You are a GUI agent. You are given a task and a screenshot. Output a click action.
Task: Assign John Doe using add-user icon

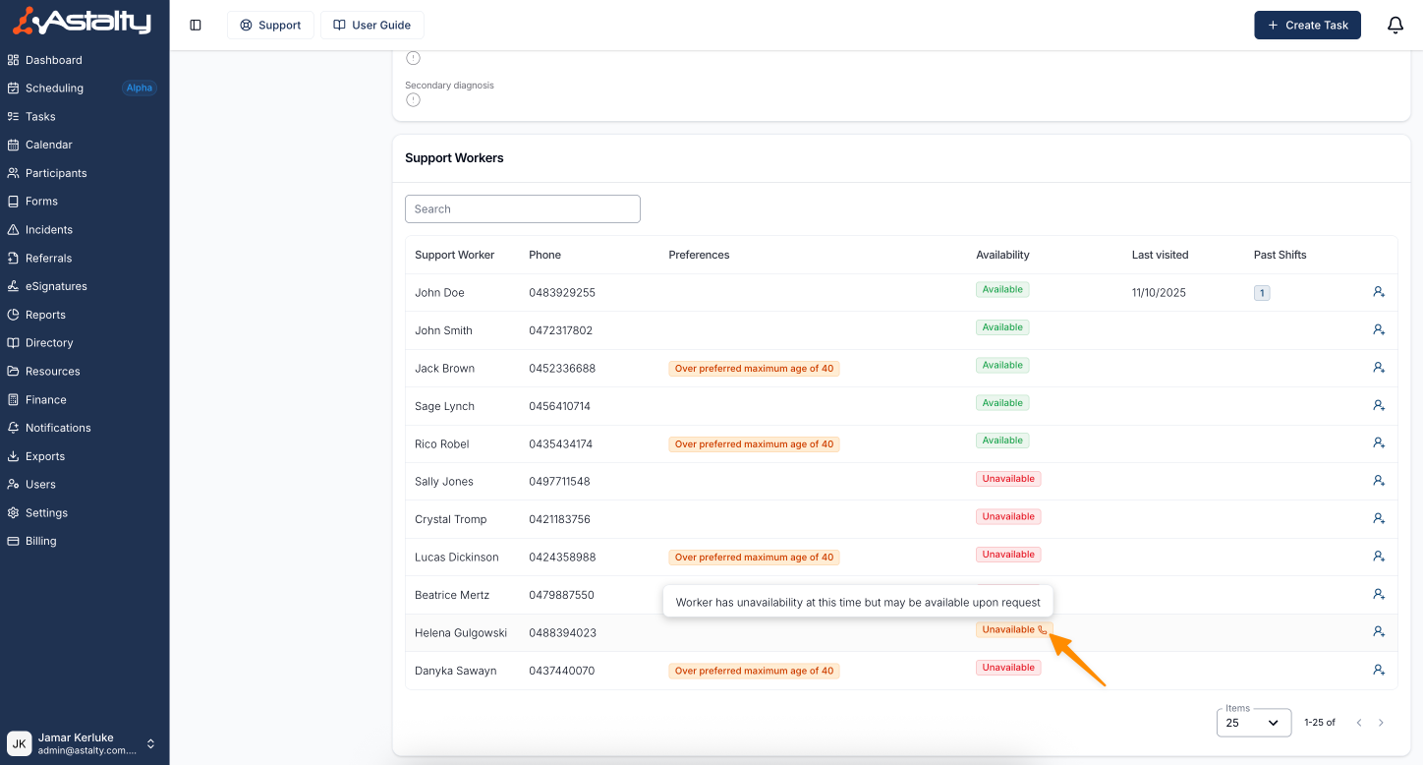1379,292
